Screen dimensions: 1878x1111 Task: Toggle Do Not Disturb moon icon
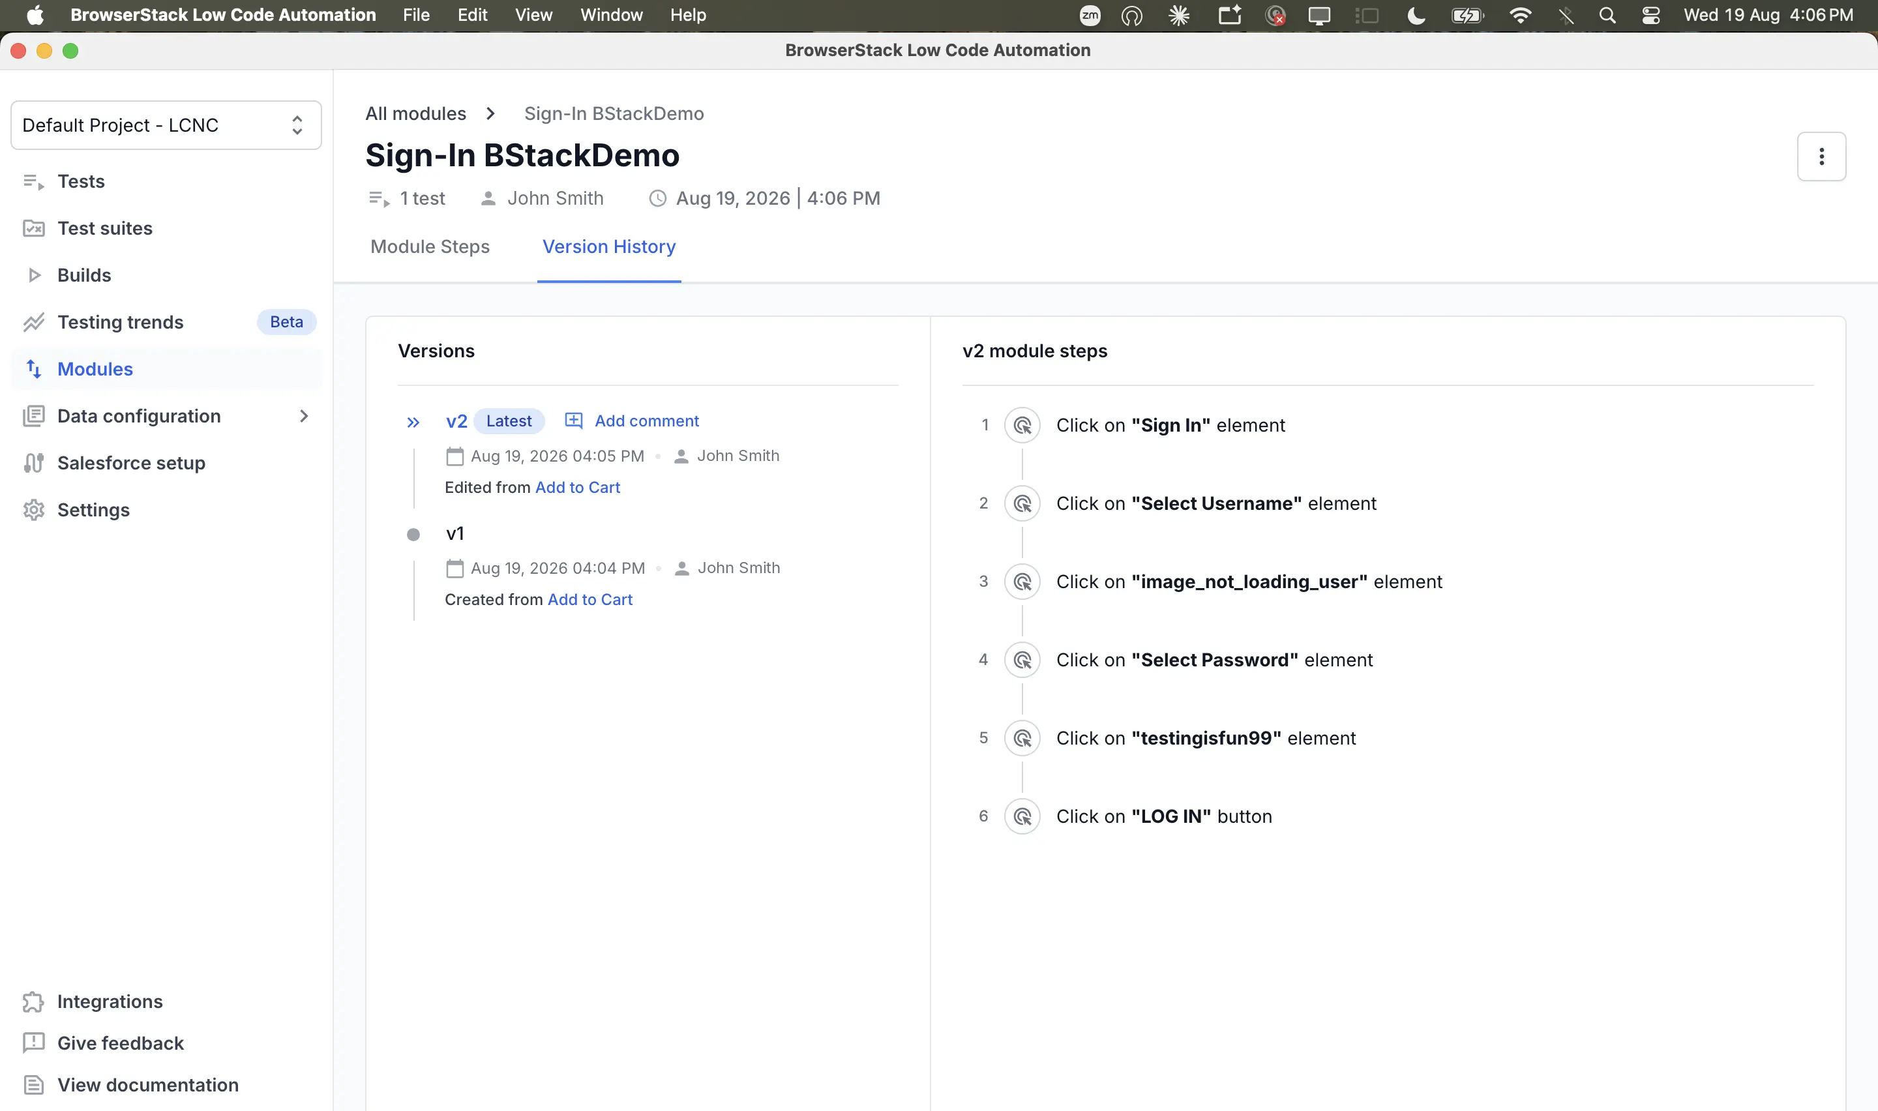point(1416,15)
